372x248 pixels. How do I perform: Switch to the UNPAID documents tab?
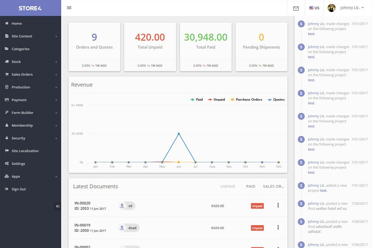tap(227, 187)
